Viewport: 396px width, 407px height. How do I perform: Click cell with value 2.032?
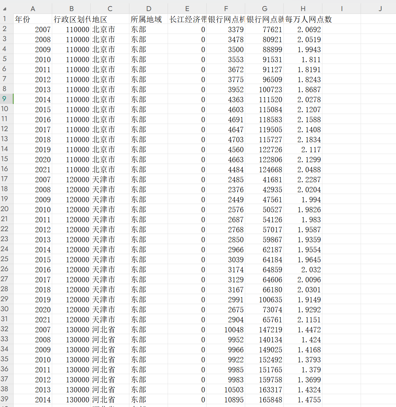(303, 269)
